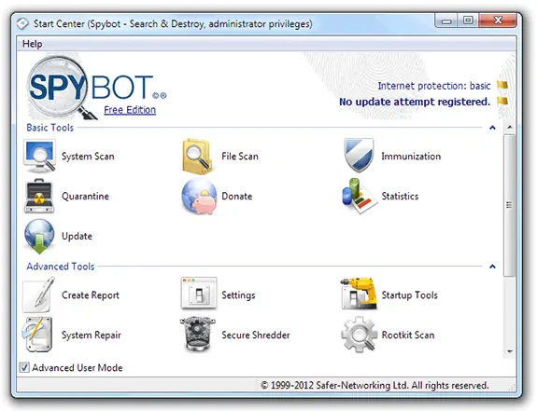Open the Settings switch icon
Screen dimensions: 537x411
click(199, 294)
